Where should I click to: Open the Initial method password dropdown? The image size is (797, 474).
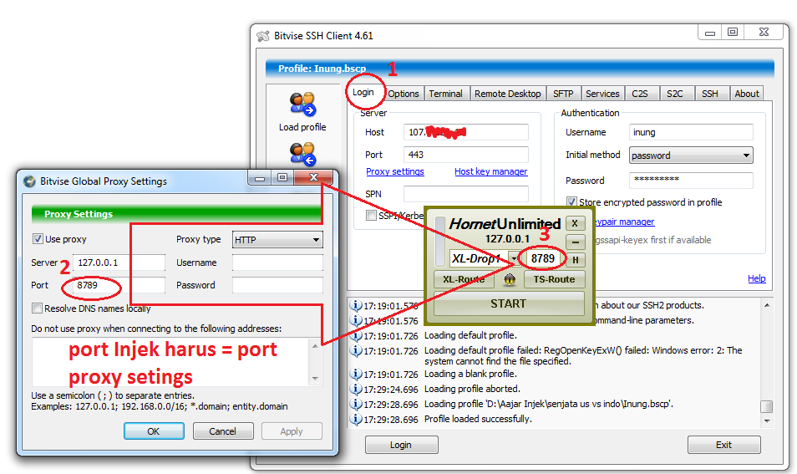(691, 155)
